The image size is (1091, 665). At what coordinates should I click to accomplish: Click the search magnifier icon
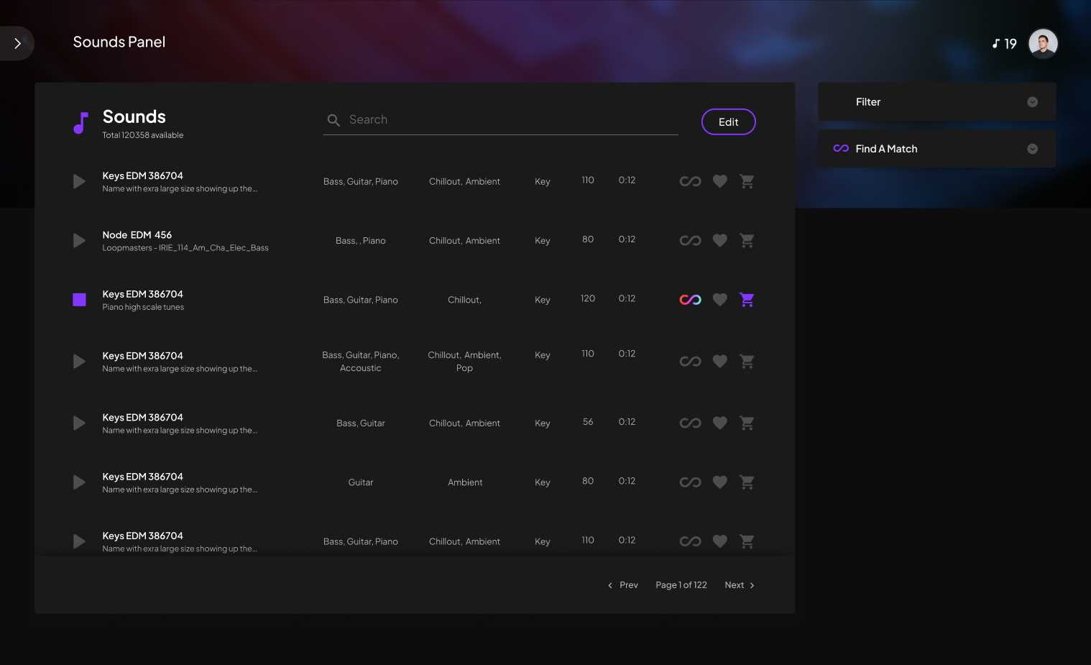333,120
